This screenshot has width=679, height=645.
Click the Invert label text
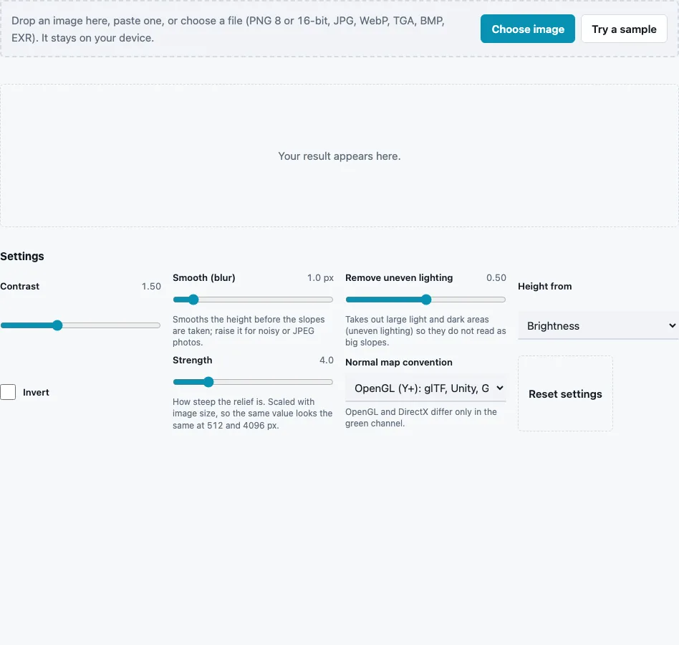(x=36, y=393)
